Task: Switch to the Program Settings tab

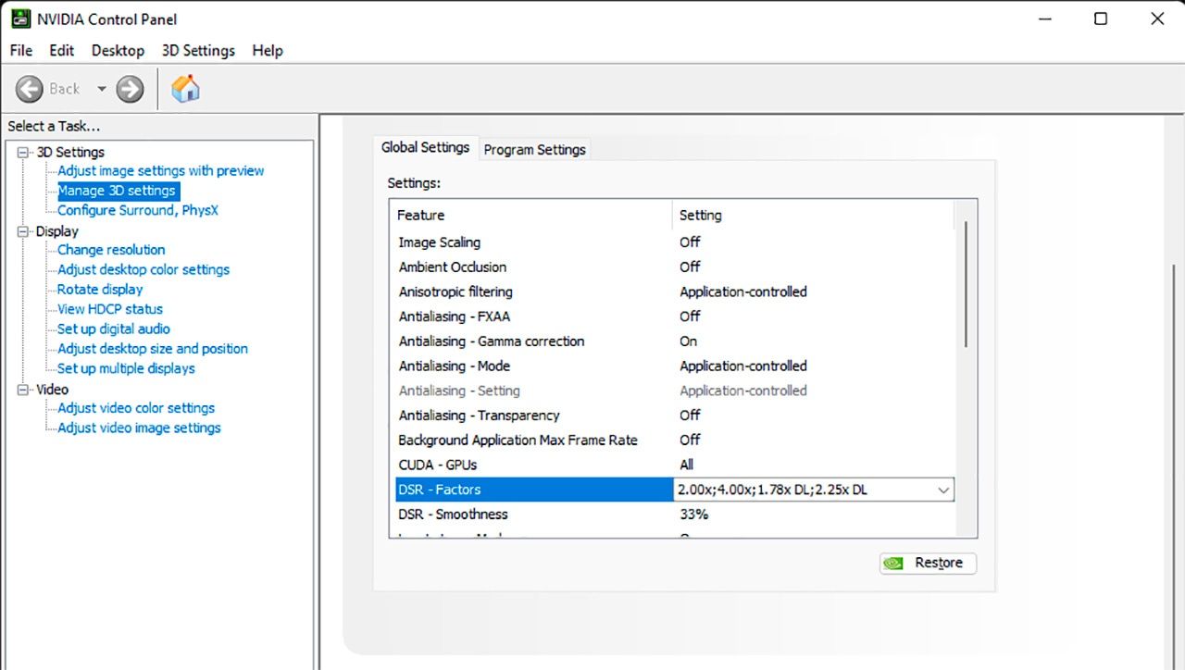Action: tap(534, 150)
